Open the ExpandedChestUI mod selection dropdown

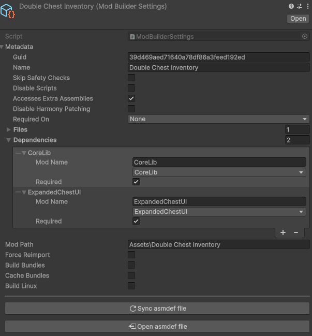click(x=219, y=212)
